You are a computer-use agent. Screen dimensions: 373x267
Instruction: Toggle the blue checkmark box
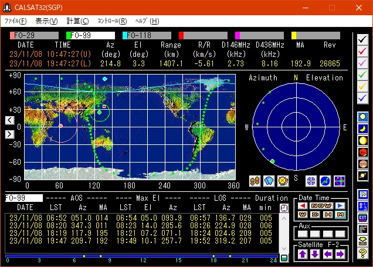(362, 97)
